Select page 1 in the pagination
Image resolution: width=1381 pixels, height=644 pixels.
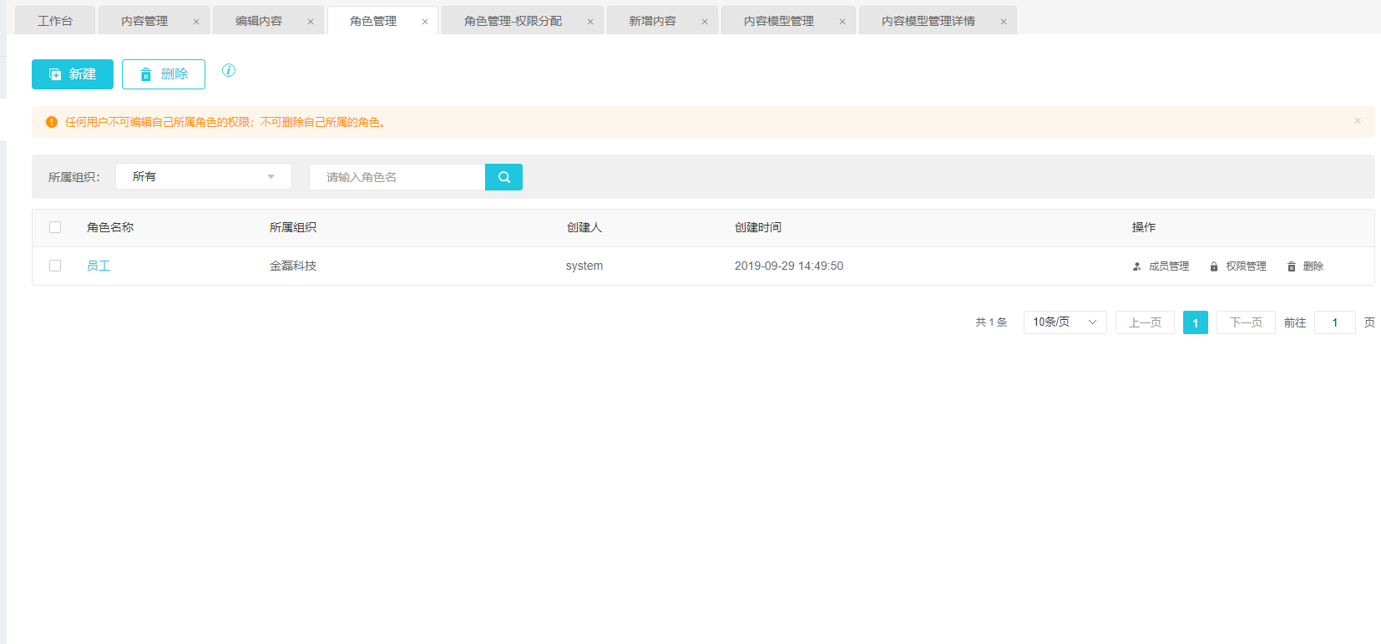tap(1196, 322)
